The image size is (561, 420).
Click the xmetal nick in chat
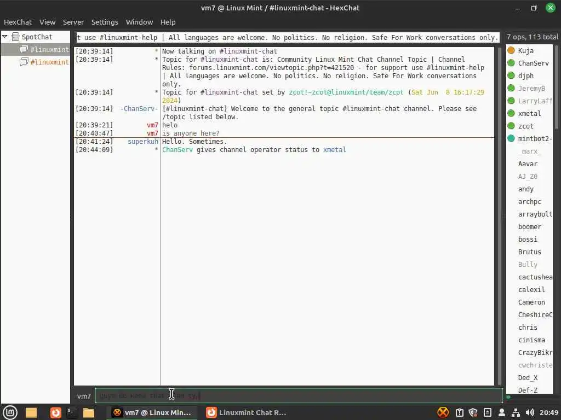335,150
